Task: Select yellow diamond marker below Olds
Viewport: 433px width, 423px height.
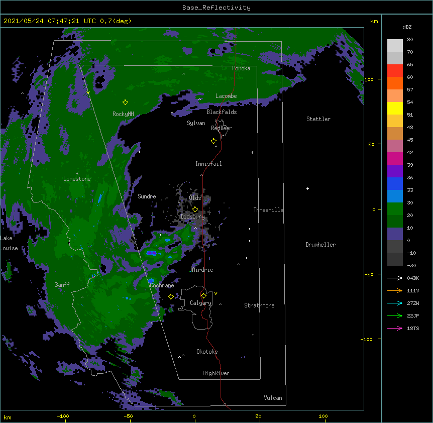Action: click(195, 209)
